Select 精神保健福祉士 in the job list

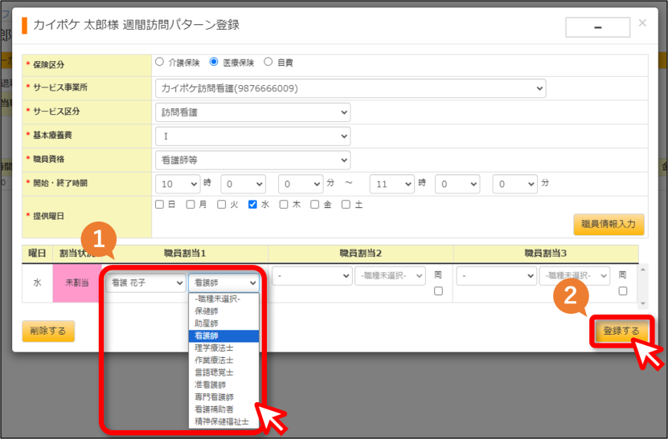[223, 421]
